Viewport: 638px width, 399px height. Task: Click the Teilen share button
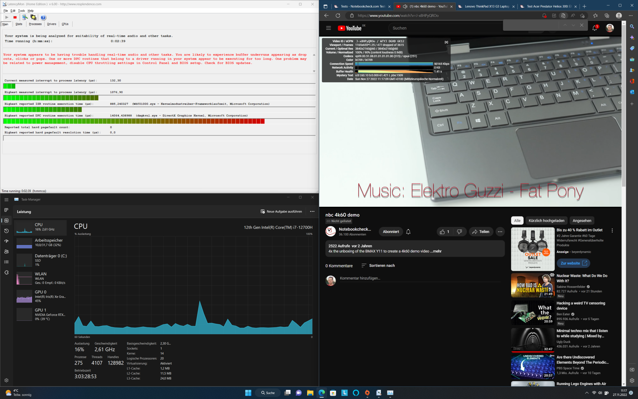click(x=480, y=232)
